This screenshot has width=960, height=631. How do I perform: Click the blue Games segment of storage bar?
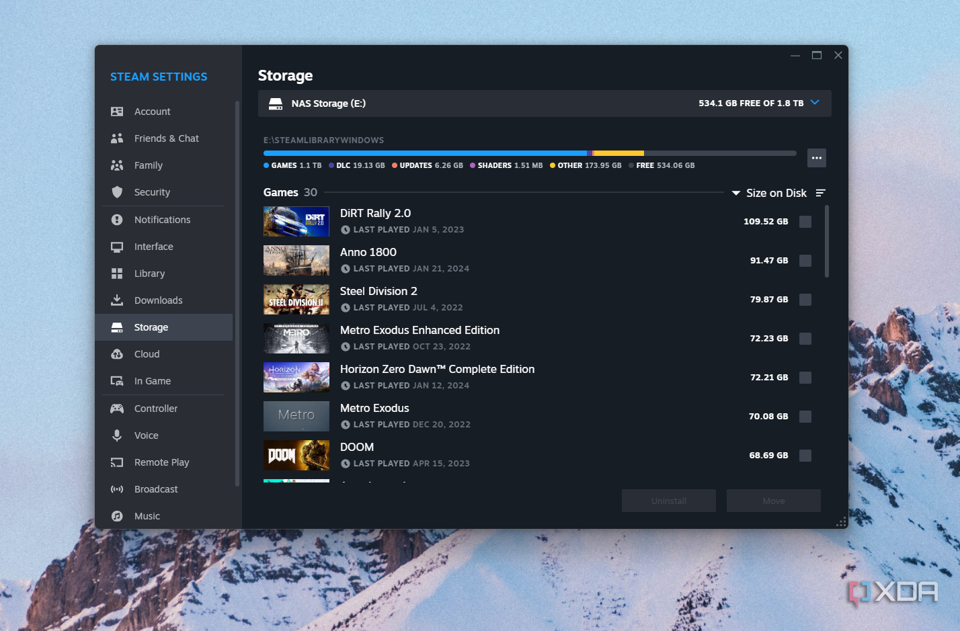pos(425,153)
